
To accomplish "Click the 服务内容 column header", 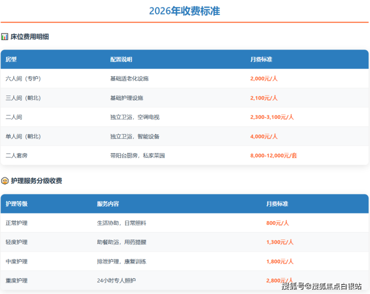I will coord(108,204).
